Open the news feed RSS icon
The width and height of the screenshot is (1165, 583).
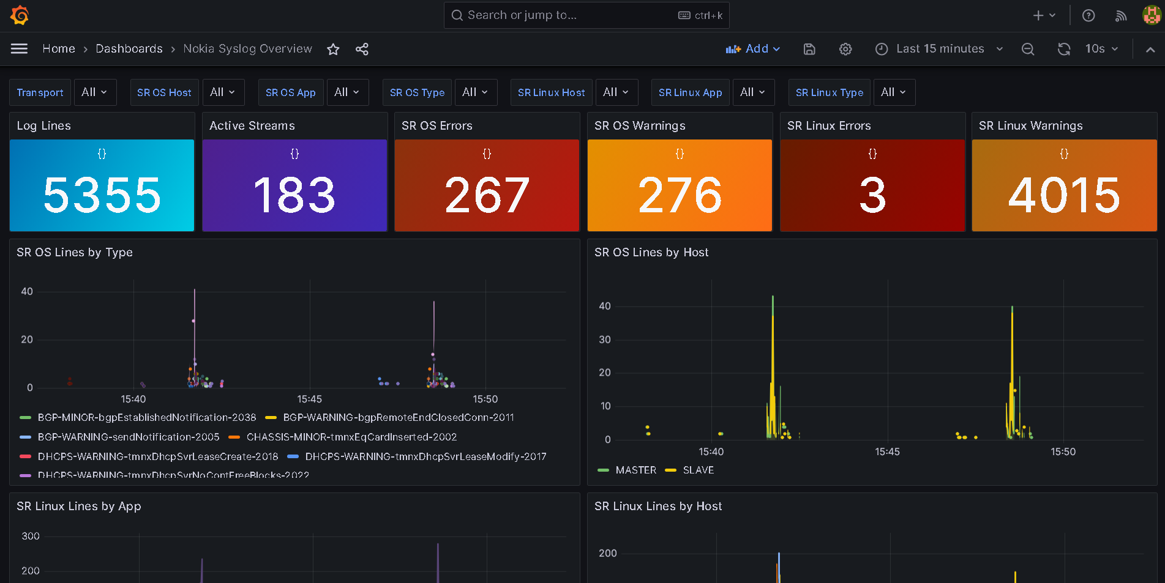pyautogui.click(x=1121, y=16)
